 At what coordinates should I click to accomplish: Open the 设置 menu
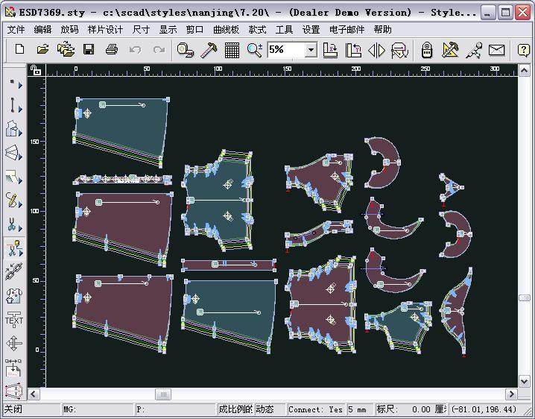[311, 30]
